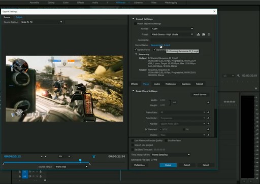Click the Set Out Point icon
The height and width of the screenshot is (184, 260).
(46, 156)
